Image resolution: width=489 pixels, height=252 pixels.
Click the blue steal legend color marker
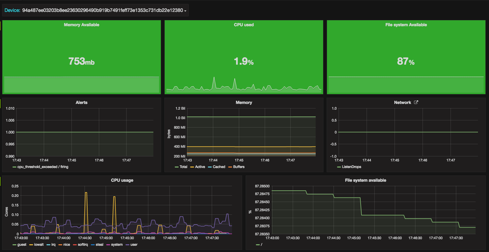(93, 245)
